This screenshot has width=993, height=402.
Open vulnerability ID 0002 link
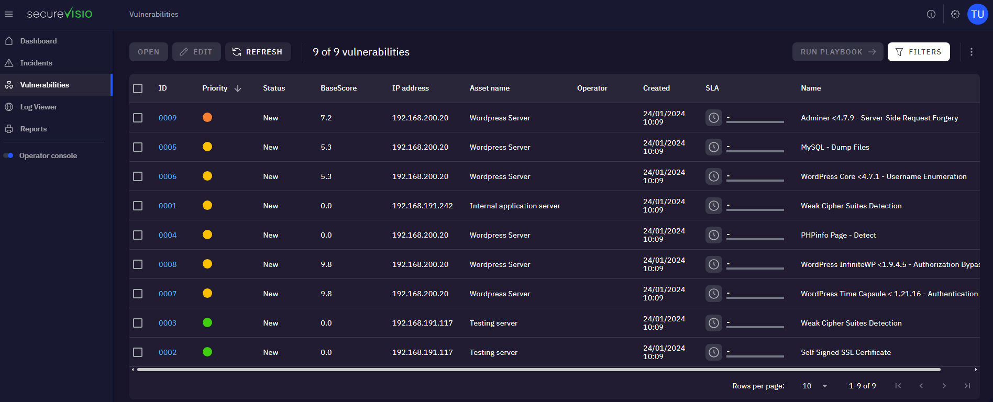tap(168, 352)
